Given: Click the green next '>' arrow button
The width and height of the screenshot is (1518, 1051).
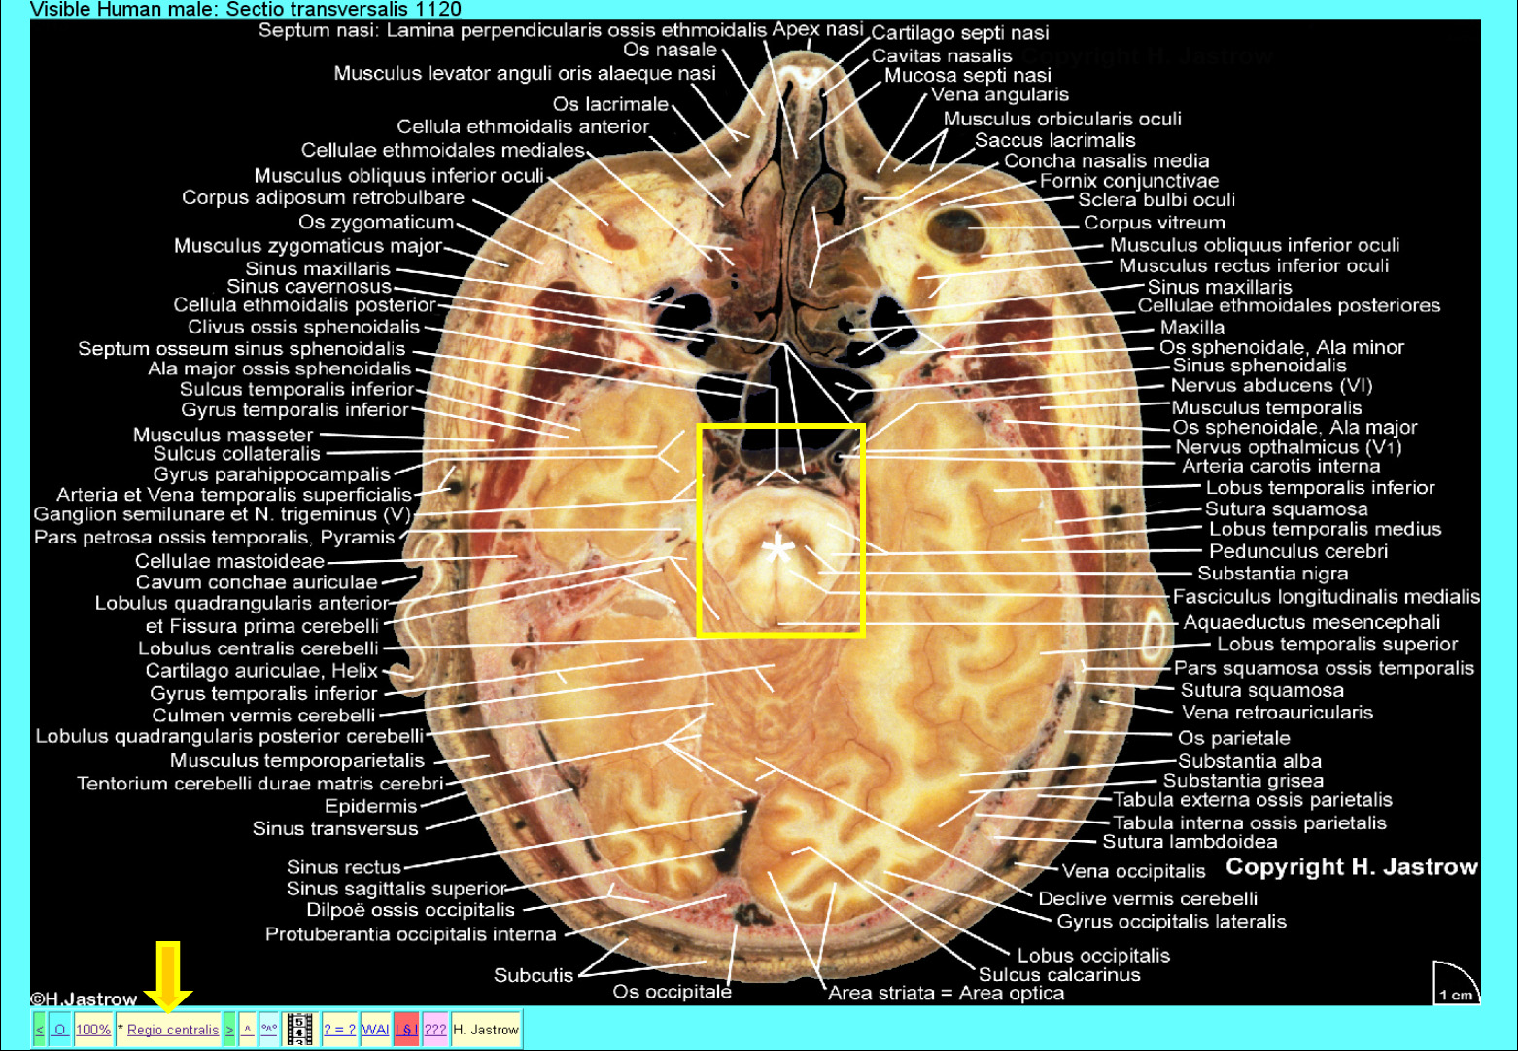Looking at the screenshot, I should (229, 1030).
